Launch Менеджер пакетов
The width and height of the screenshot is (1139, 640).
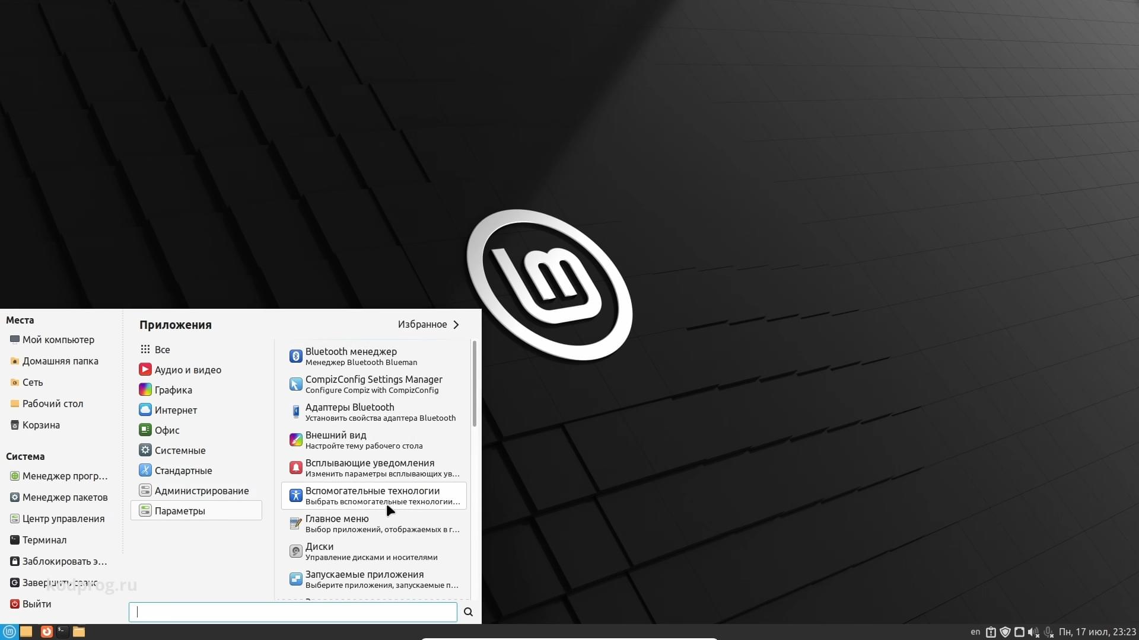(59, 497)
